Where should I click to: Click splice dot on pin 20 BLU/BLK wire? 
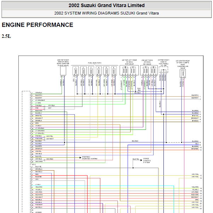tap(64, 142)
